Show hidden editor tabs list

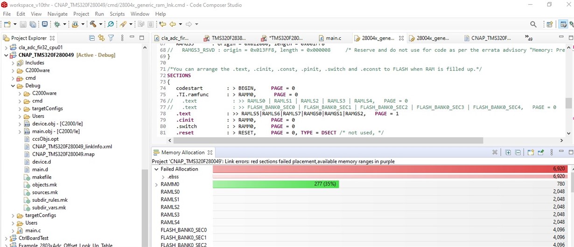tap(528, 38)
